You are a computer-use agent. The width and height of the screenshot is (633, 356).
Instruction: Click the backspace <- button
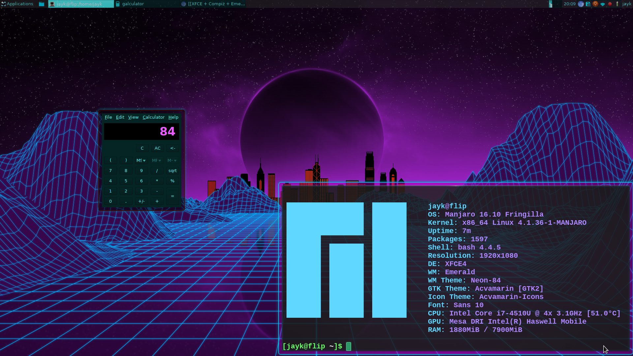pyautogui.click(x=173, y=148)
